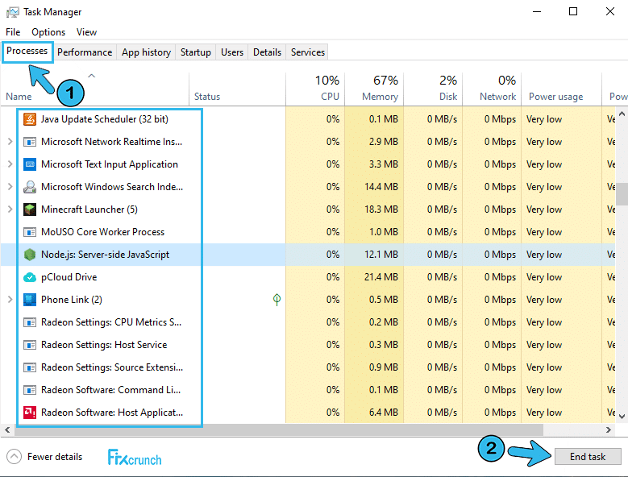This screenshot has width=628, height=477.
Task: Click the Java Update Scheduler icon
Action: [30, 119]
